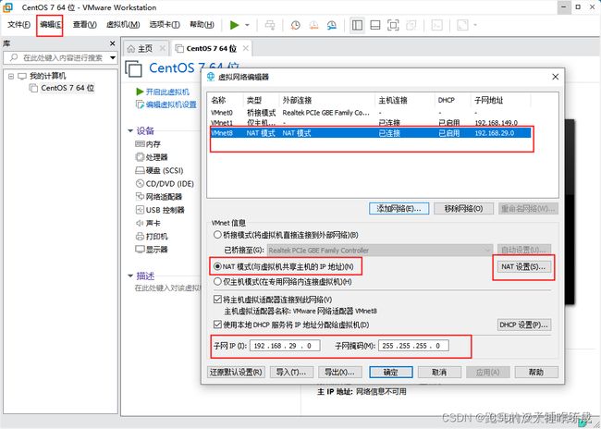The image size is (601, 429).
Task: Click the Console view terminal icon
Action: (437, 25)
